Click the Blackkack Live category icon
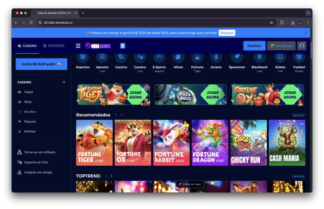Viewport: 324px width, 209px height. (x=260, y=57)
